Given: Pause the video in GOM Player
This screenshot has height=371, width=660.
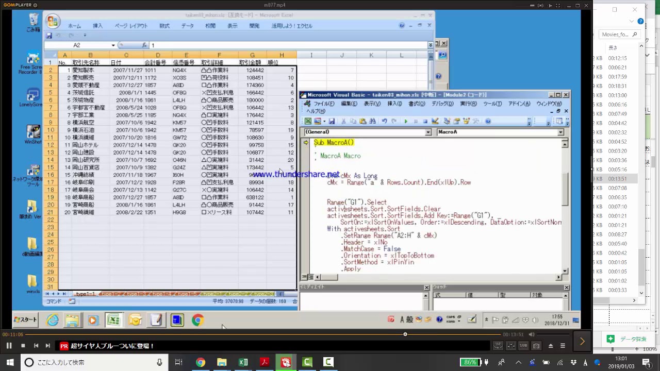Looking at the screenshot, I should click(9, 346).
